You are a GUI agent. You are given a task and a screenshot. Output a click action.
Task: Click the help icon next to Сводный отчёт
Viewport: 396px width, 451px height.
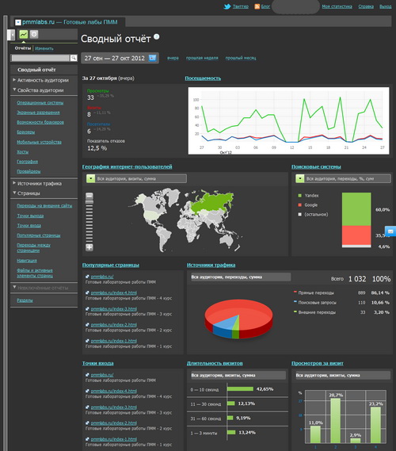click(x=157, y=36)
